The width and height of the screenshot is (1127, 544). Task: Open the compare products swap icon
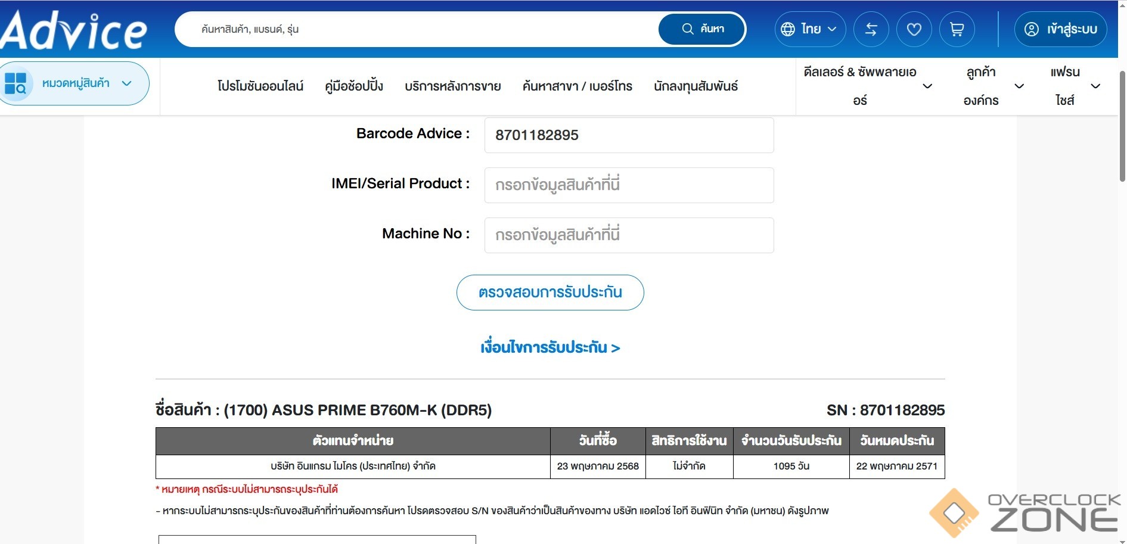click(x=871, y=29)
